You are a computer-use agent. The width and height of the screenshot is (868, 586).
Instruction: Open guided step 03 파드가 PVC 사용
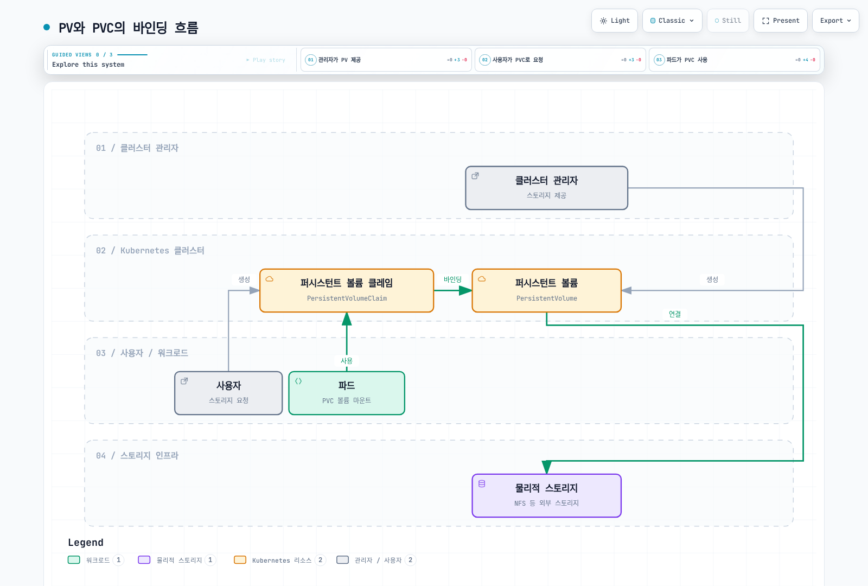[x=735, y=60]
